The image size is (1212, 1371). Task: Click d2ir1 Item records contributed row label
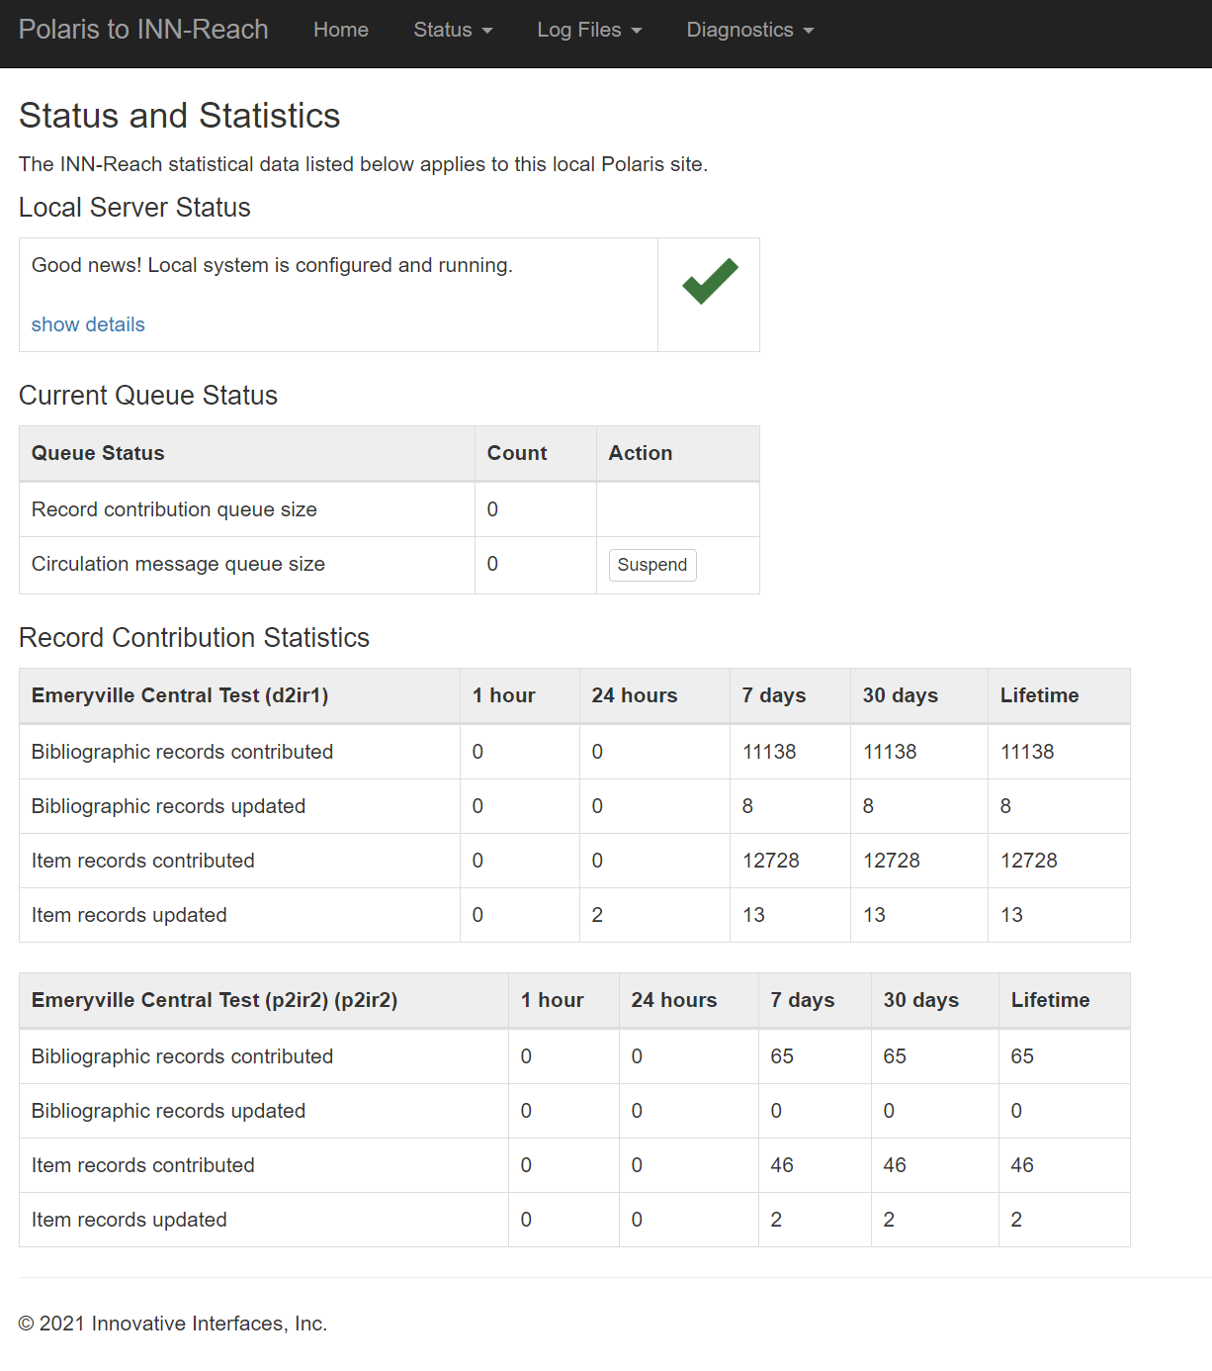[143, 861]
